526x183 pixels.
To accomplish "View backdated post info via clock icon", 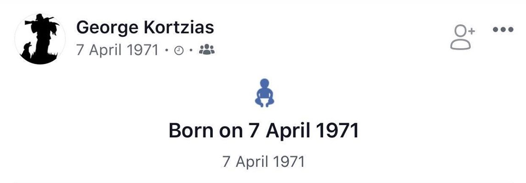I will click(x=180, y=51).
